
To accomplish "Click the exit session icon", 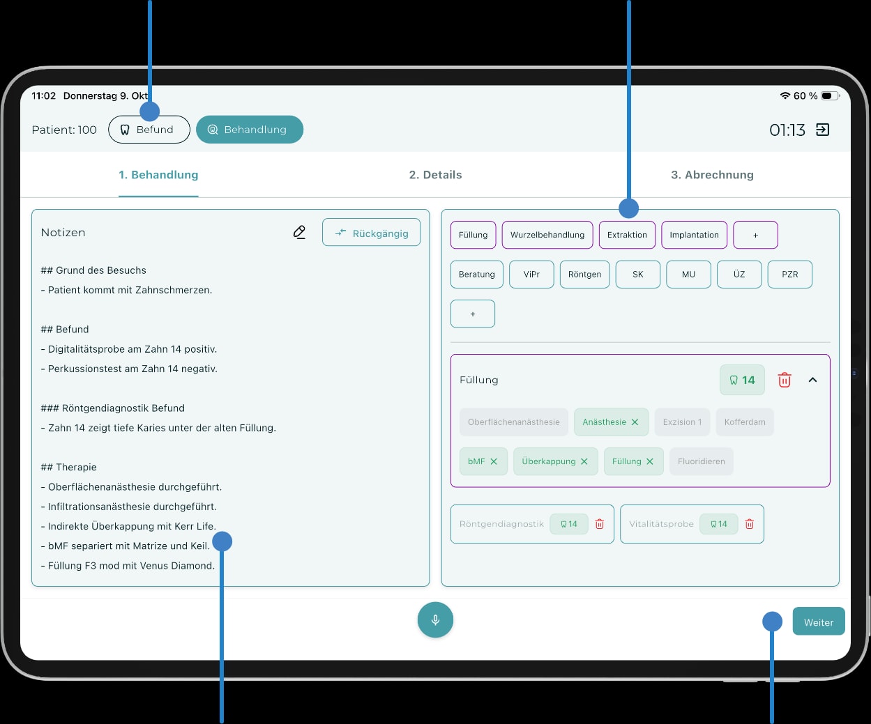I will (823, 130).
